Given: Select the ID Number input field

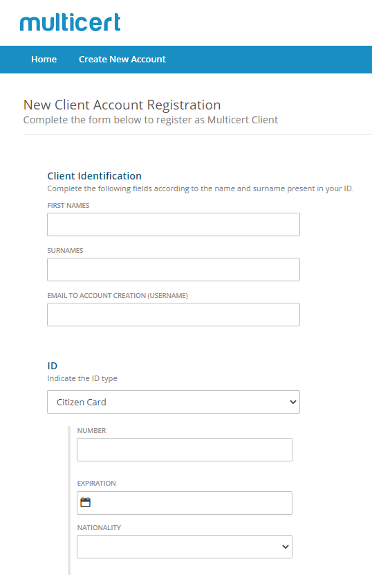Looking at the screenshot, I should click(185, 450).
